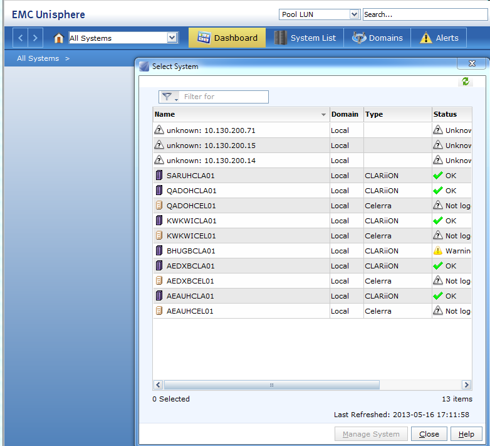Screen dimensions: 490x446
Task: Click the All Systems breadcrumb link
Action: (38, 58)
